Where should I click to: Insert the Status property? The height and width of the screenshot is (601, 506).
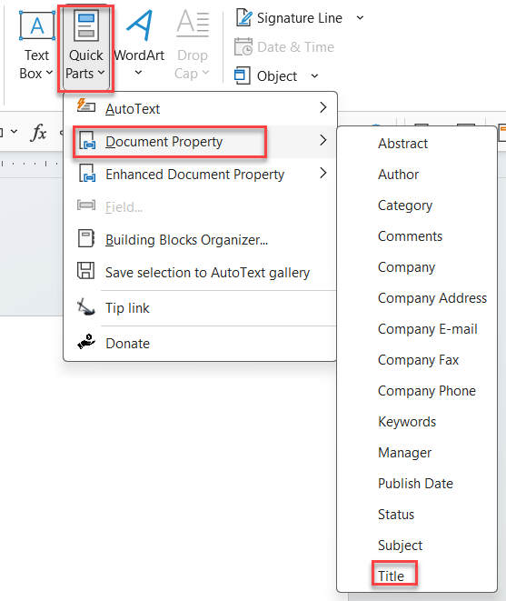(x=417, y=515)
